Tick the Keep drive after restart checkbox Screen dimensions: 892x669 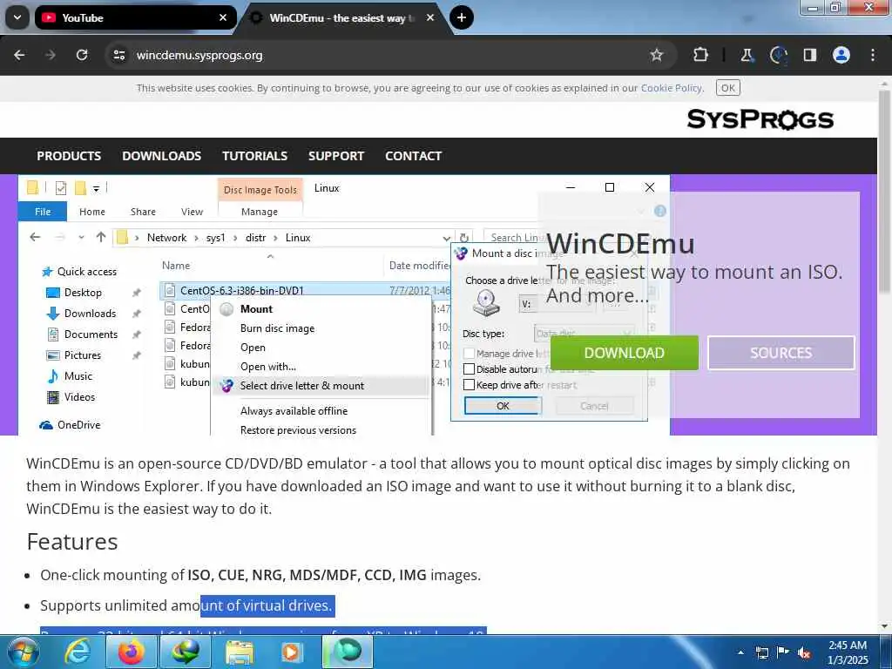(x=470, y=385)
